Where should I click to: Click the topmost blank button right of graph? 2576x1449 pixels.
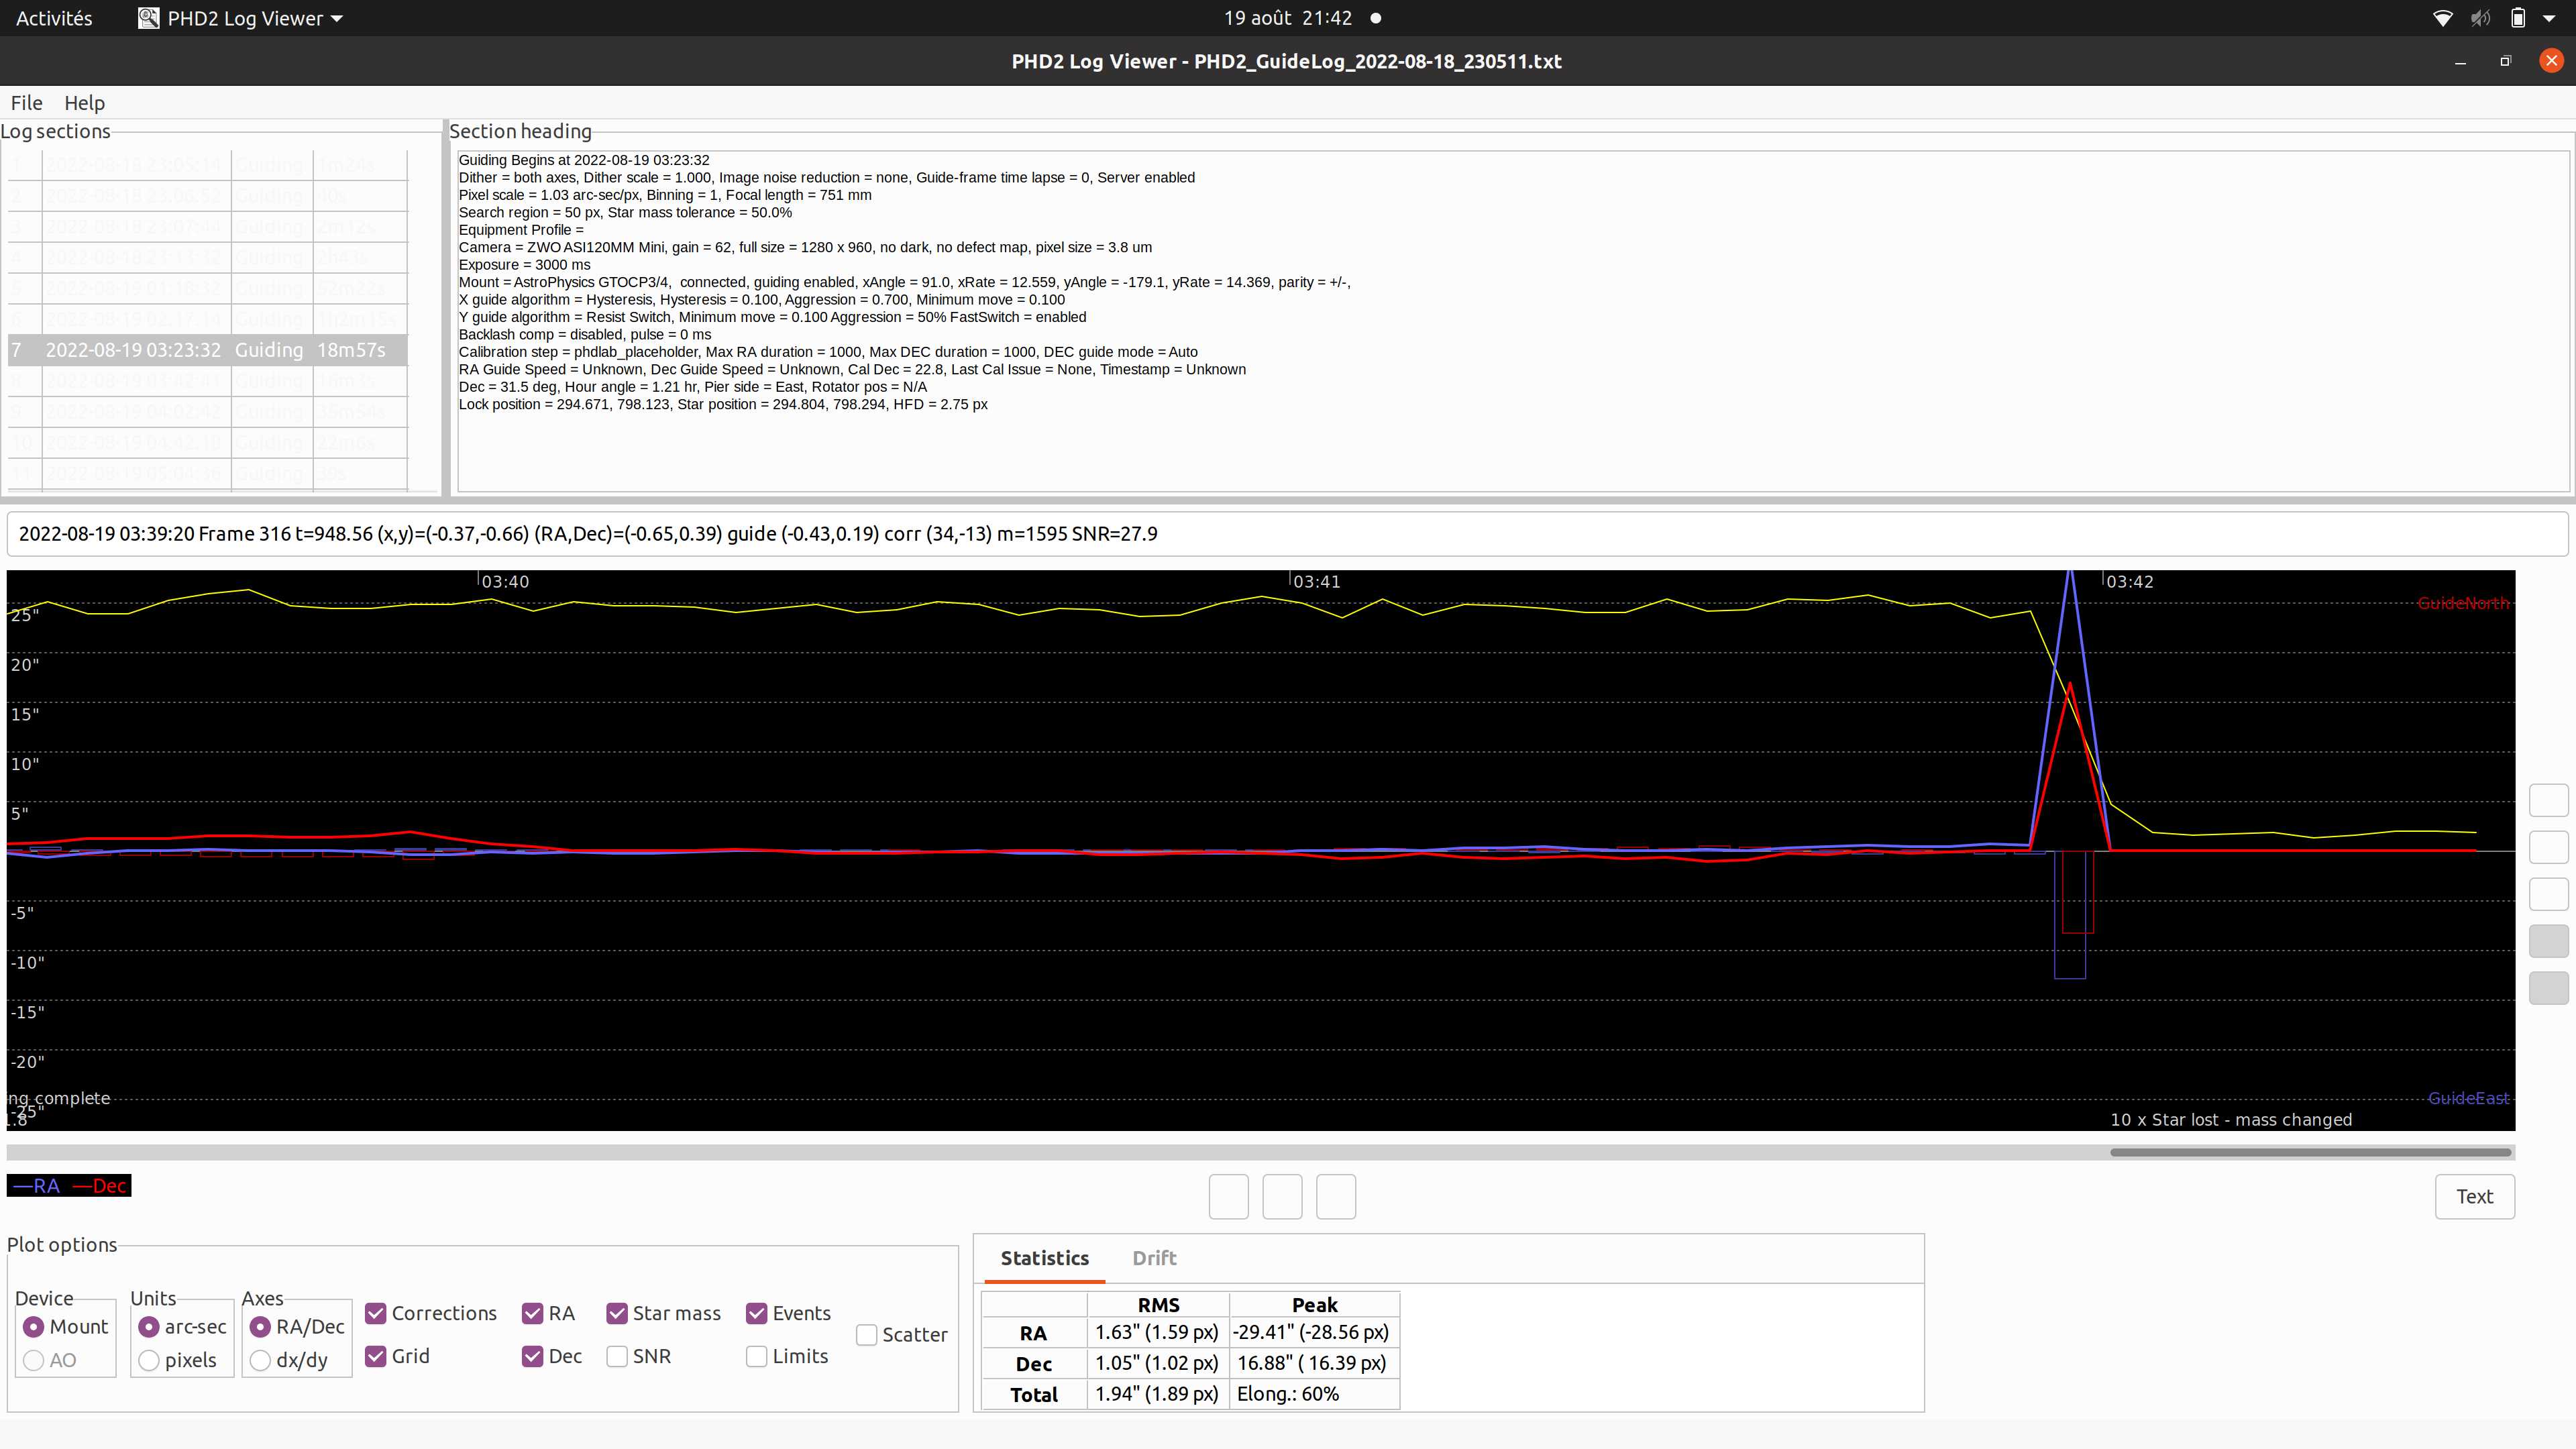click(x=2548, y=800)
